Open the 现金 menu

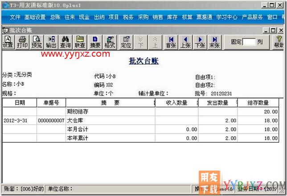pos(84,17)
